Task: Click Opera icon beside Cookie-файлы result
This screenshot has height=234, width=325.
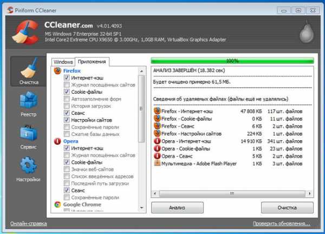Action: (157, 148)
